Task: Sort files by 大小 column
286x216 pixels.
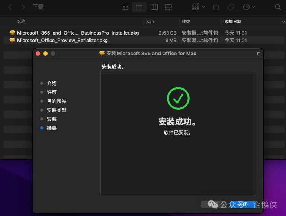Action: (150, 22)
